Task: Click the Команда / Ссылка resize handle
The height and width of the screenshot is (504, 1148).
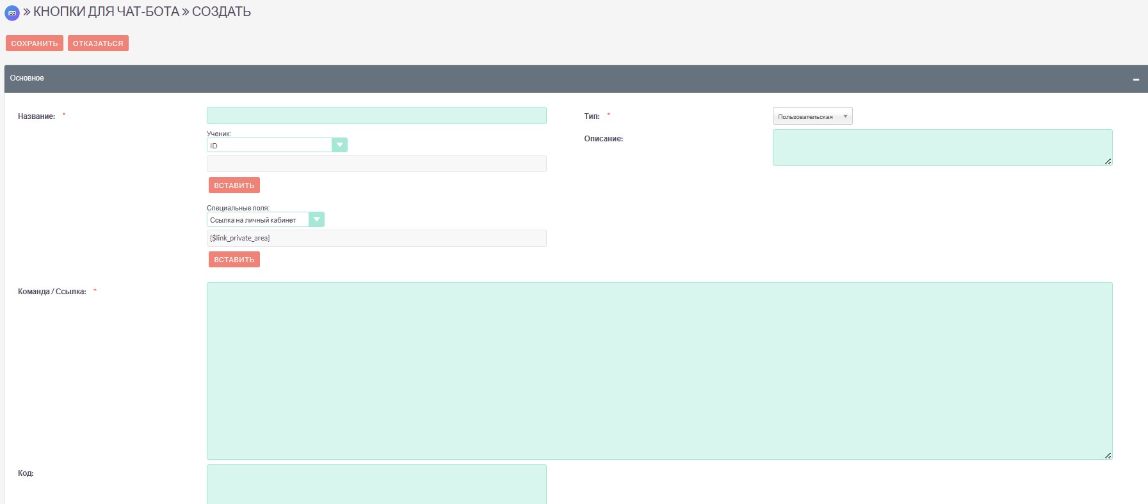Action: pyautogui.click(x=1108, y=455)
